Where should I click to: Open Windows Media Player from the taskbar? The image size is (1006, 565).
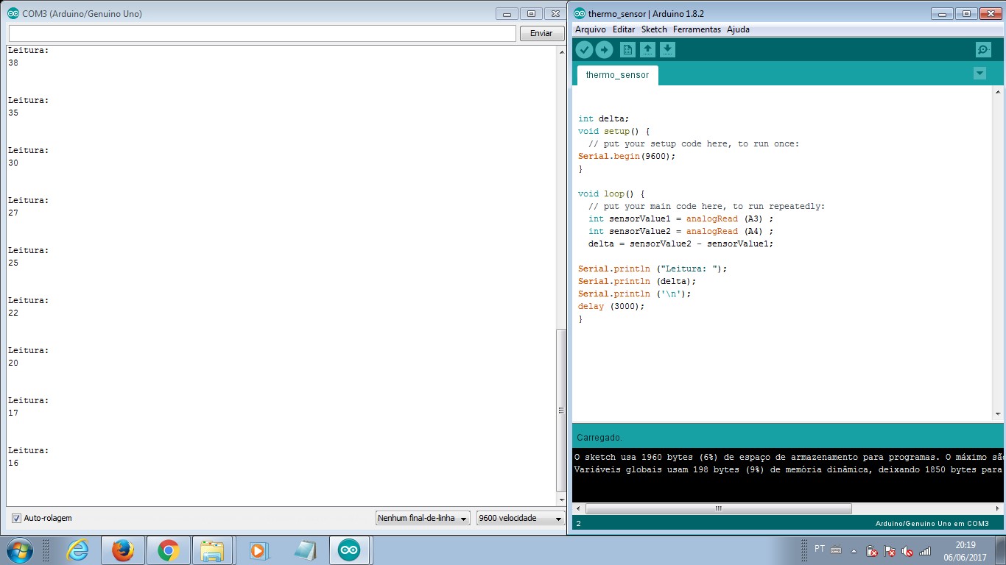pyautogui.click(x=258, y=550)
